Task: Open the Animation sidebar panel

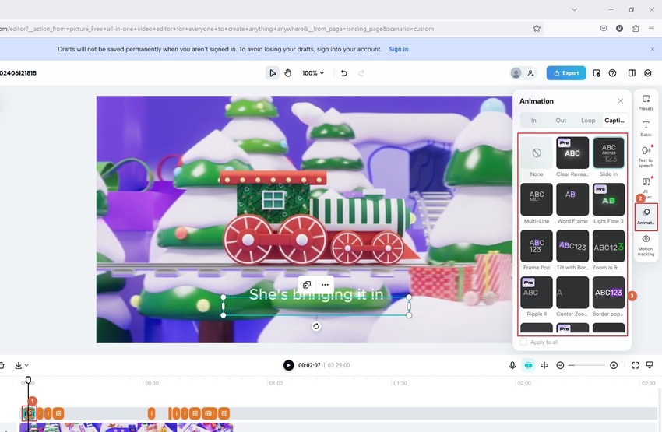Action: [x=646, y=216]
